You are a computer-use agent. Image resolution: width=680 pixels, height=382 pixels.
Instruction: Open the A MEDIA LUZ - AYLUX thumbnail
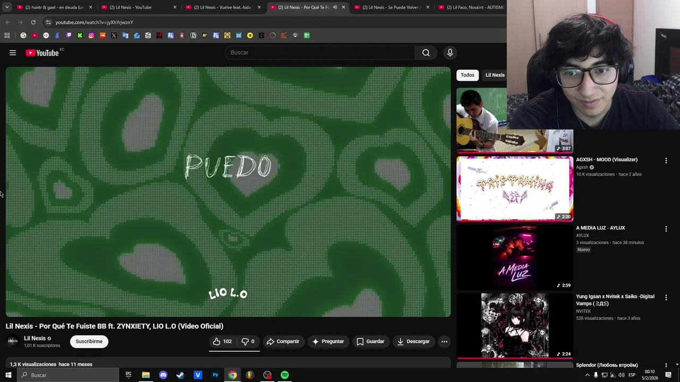[515, 257]
